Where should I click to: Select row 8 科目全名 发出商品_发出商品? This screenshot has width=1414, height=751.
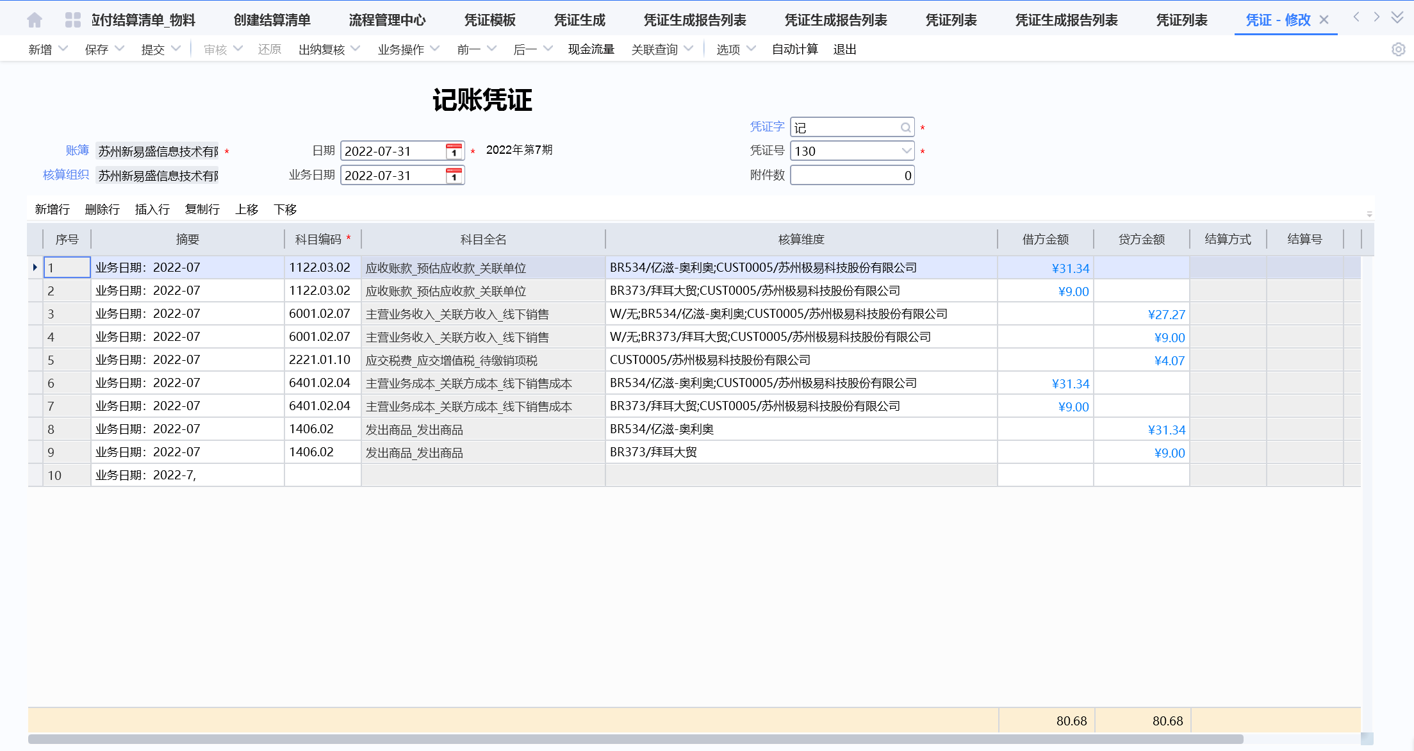tap(483, 429)
